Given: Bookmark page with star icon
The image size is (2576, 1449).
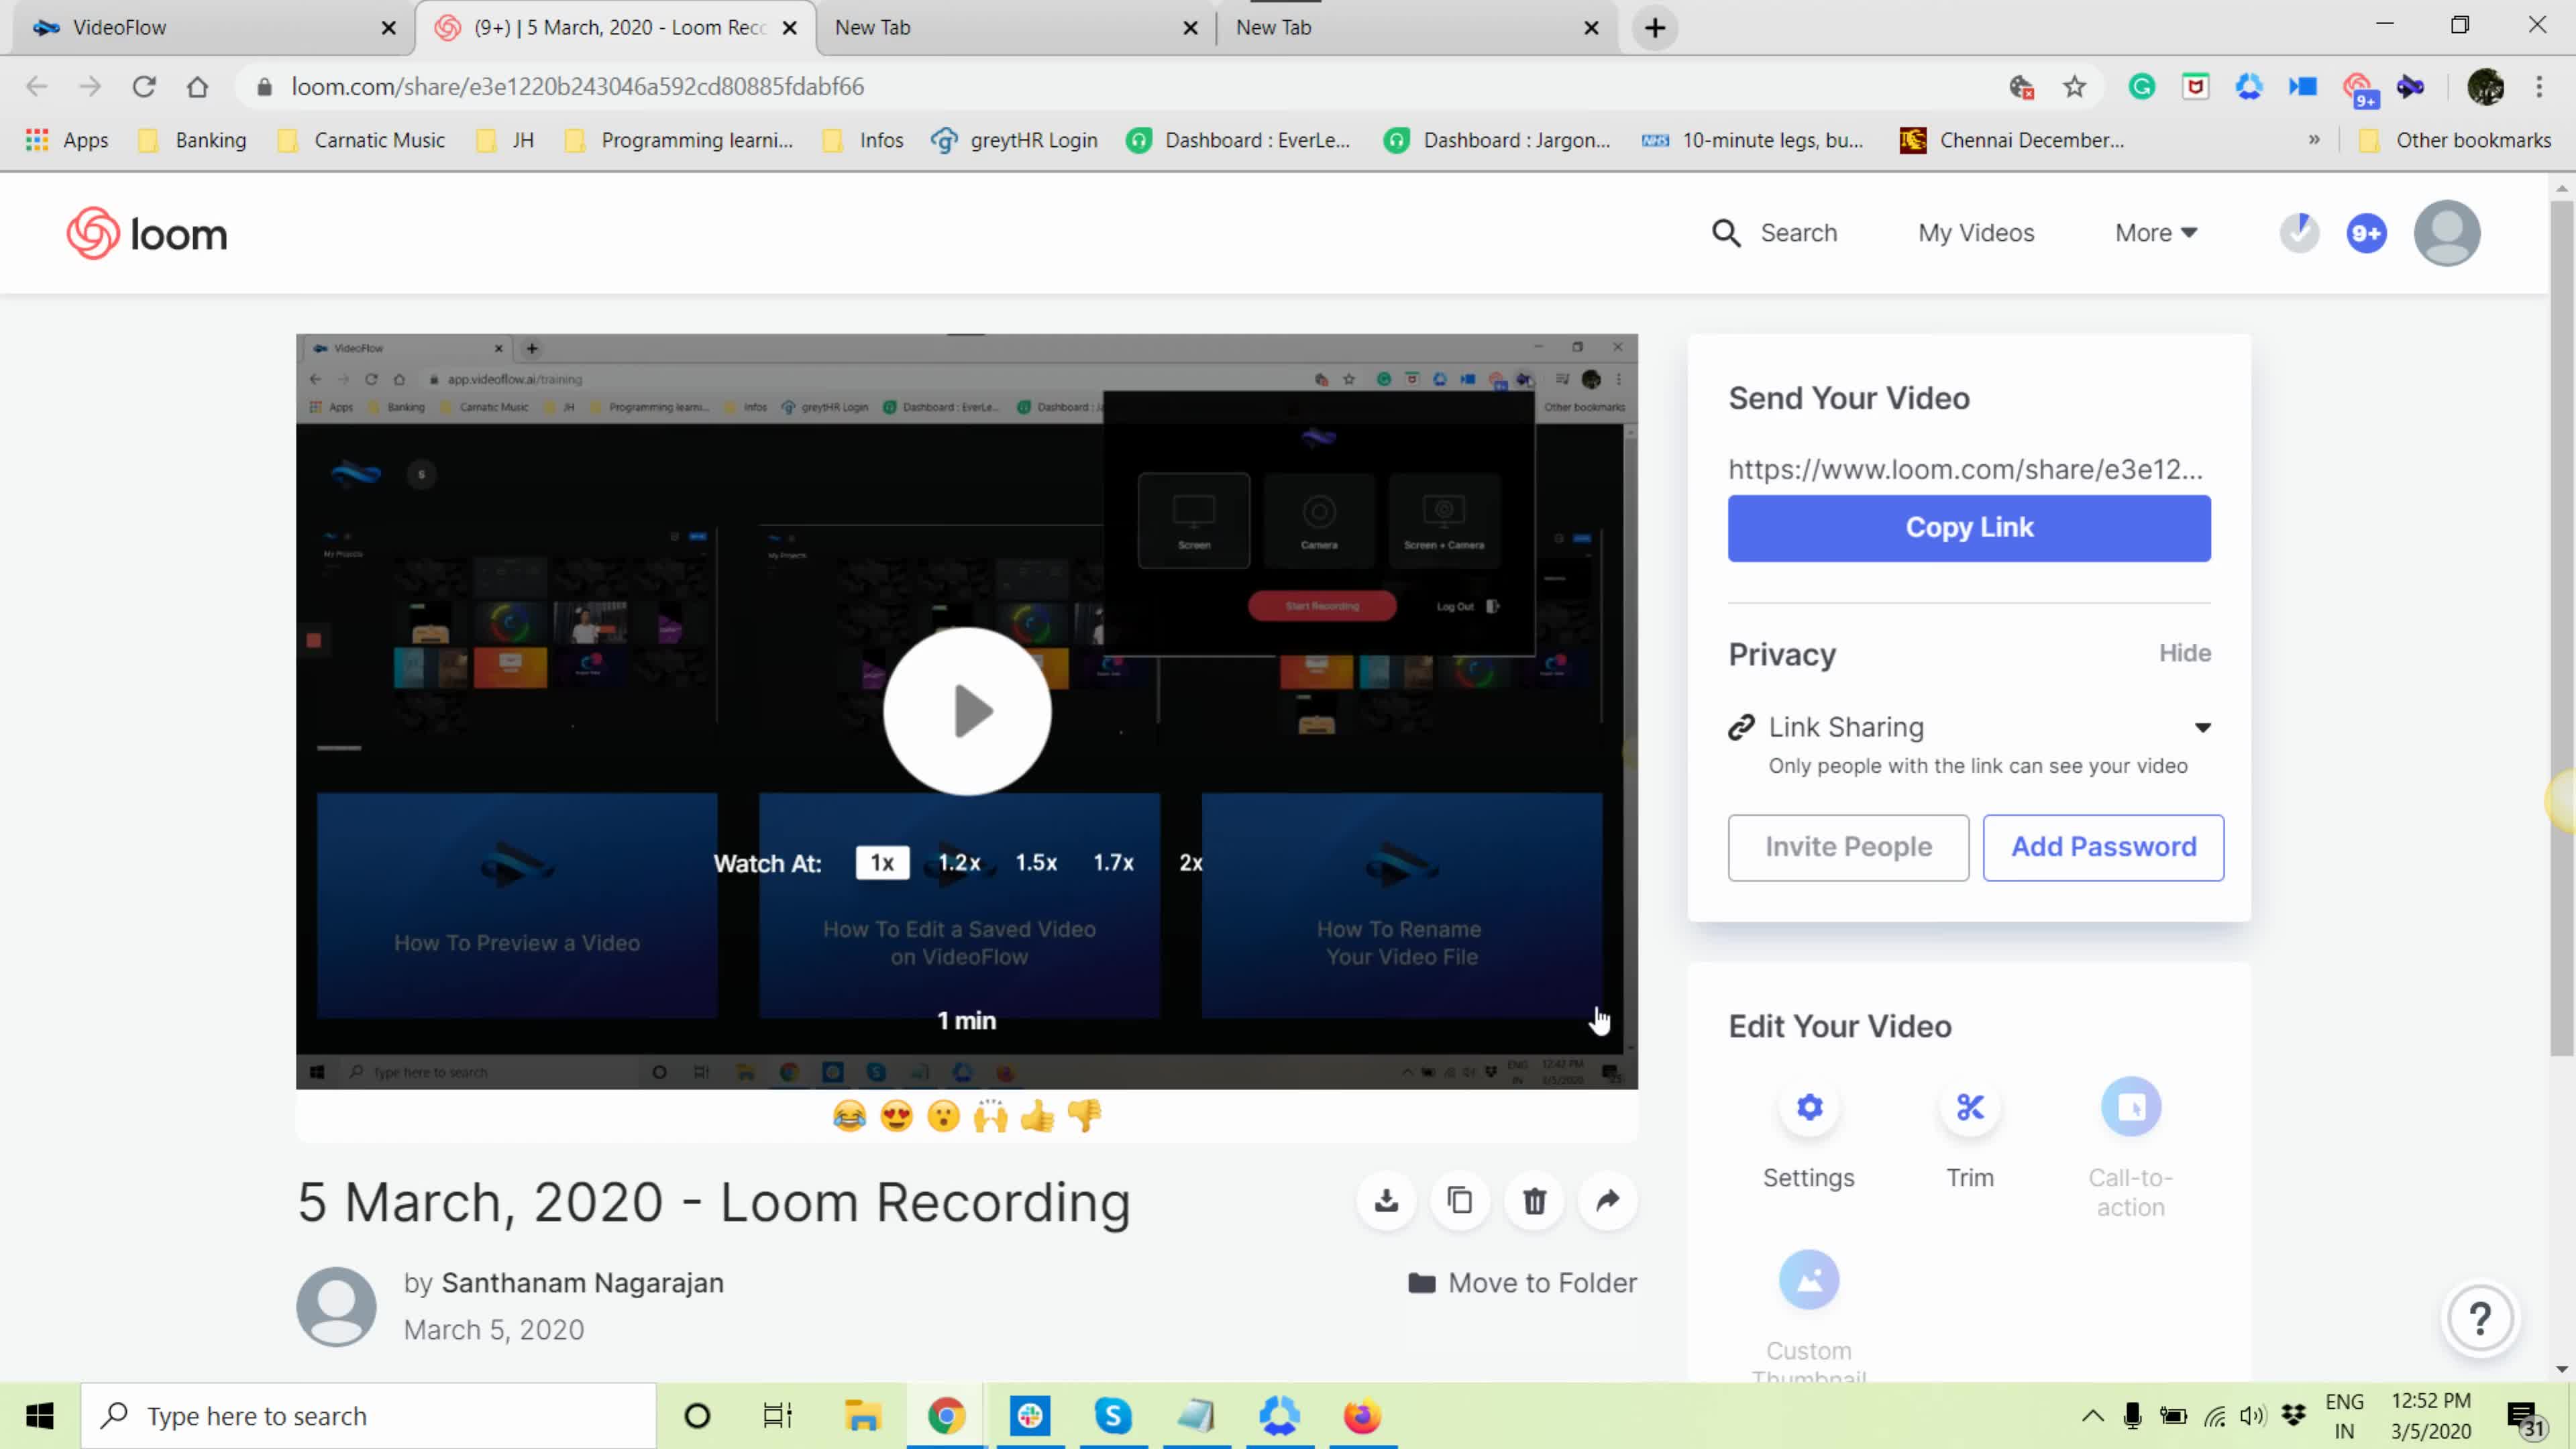Looking at the screenshot, I should (x=2075, y=87).
